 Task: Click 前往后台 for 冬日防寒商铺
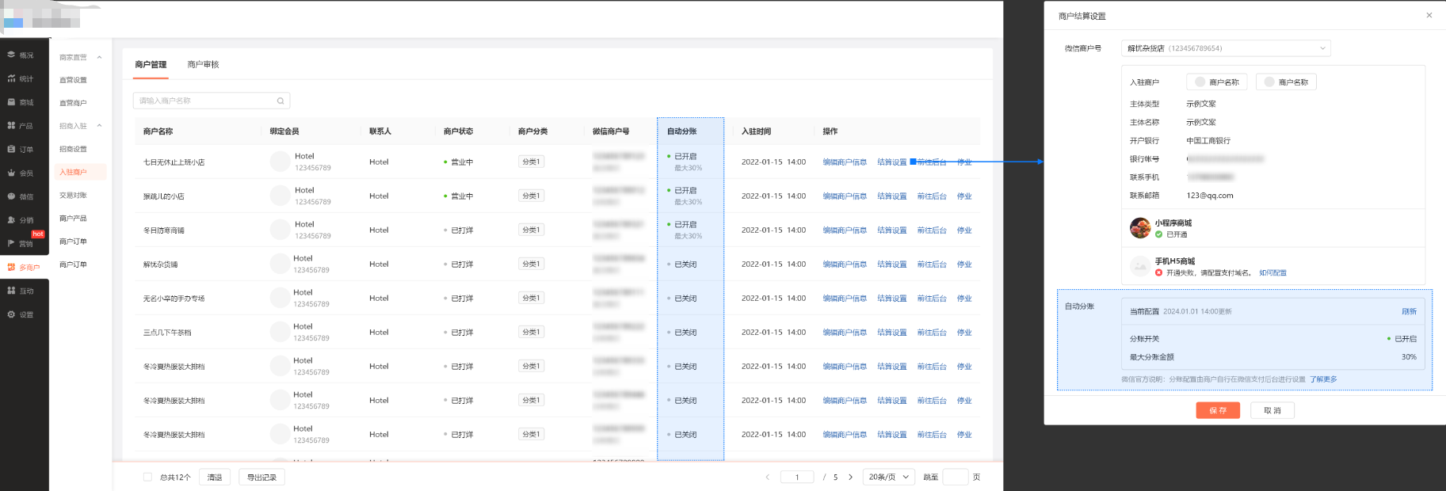pos(932,230)
